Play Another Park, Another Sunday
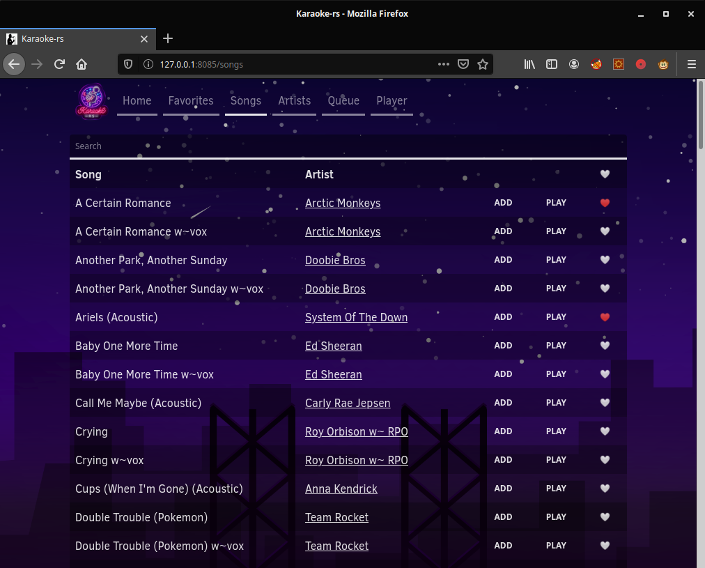The width and height of the screenshot is (705, 568). pos(556,260)
